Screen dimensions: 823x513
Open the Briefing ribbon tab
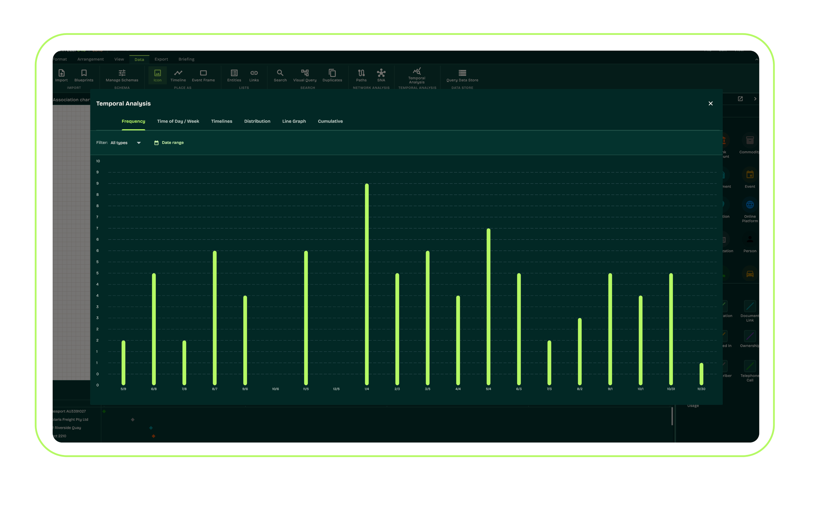pyautogui.click(x=186, y=59)
